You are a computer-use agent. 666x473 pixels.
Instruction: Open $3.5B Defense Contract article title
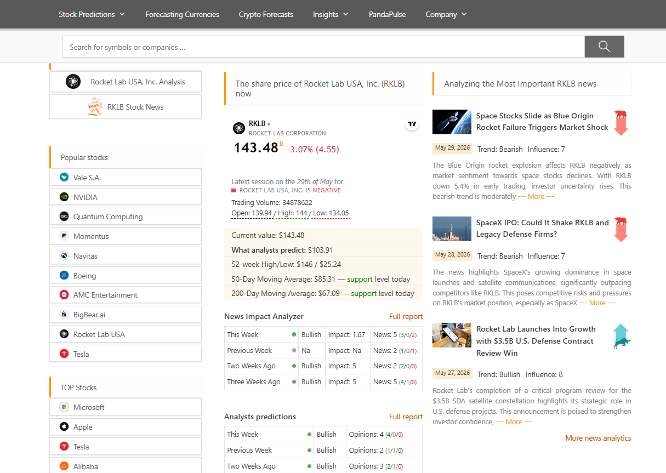pos(536,341)
